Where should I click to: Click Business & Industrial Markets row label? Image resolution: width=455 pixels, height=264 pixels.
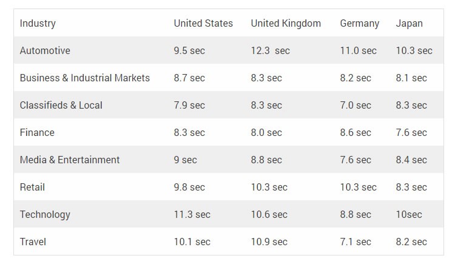click(x=85, y=78)
